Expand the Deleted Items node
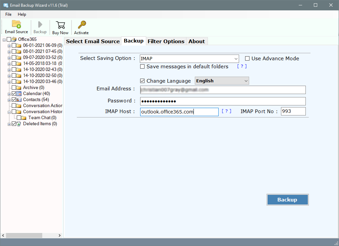The height and width of the screenshot is (246, 339). 9,125
